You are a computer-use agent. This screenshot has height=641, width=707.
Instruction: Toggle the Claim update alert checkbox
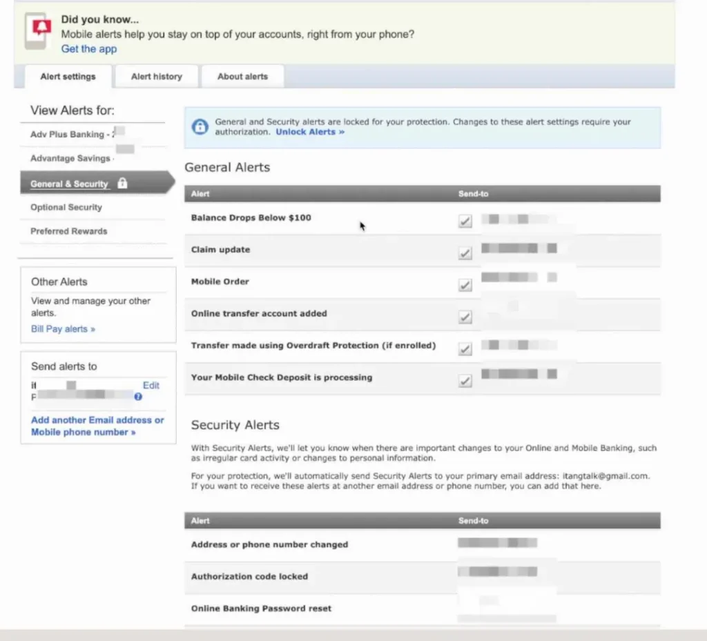(465, 253)
